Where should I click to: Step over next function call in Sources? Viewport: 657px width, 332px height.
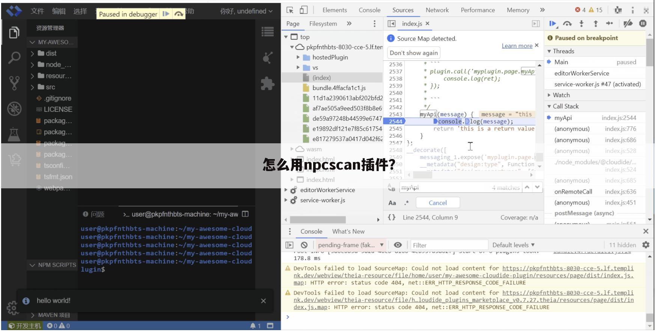(567, 24)
